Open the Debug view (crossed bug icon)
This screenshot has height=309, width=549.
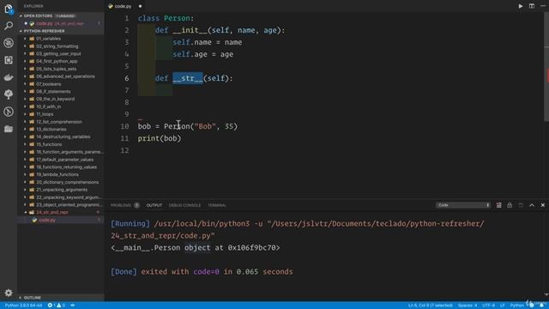coord(9,43)
